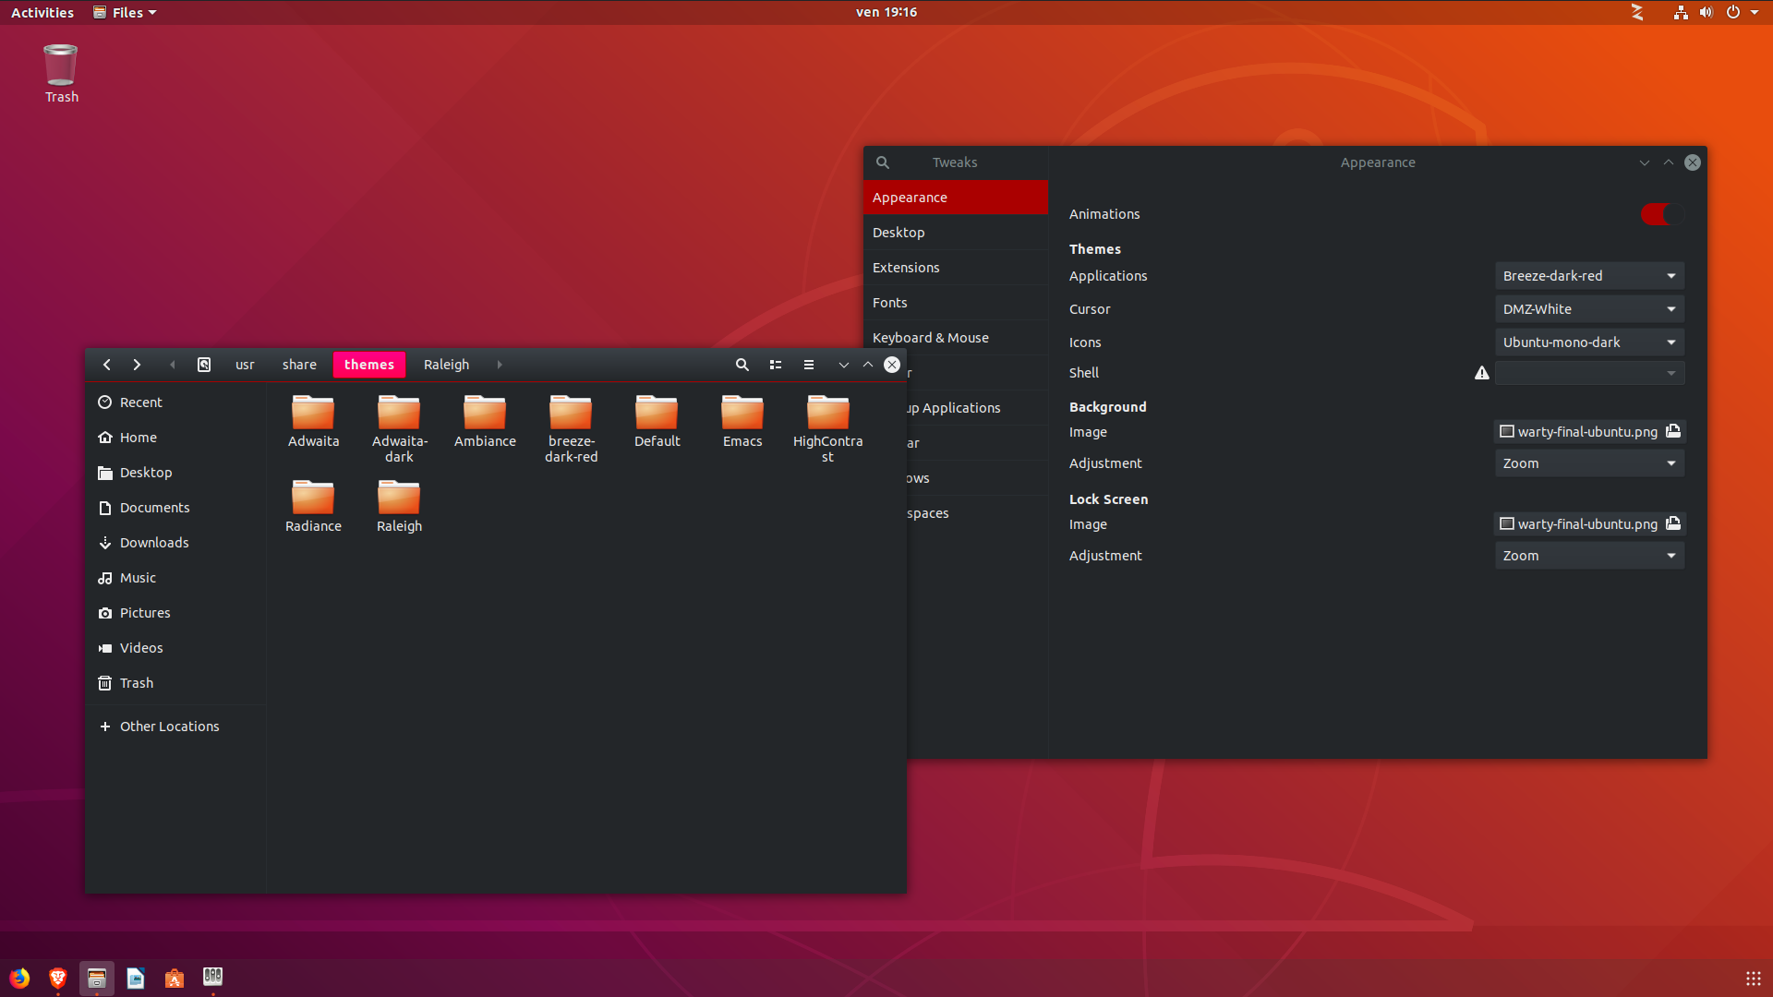1773x997 pixels.
Task: Open Videos in Files sidebar
Action: [x=175, y=648]
